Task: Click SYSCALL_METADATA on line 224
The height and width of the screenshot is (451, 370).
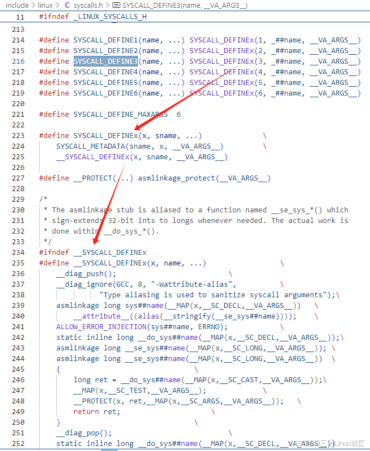Action: [x=91, y=146]
